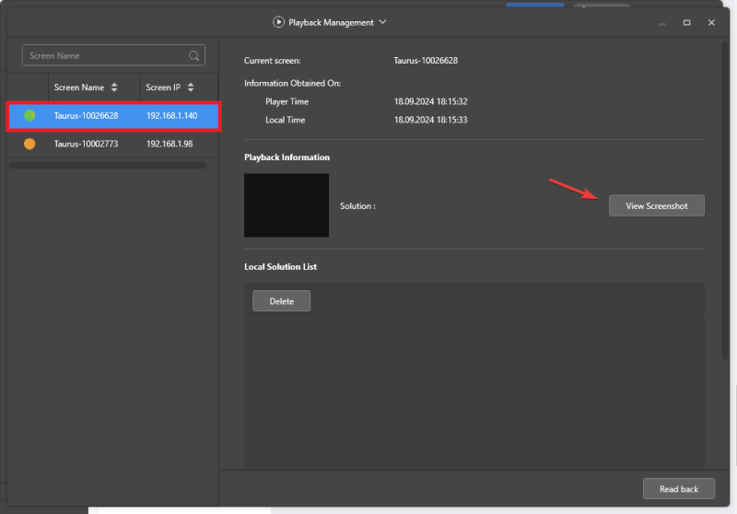
Task: Click the Playback Management play icon
Action: pyautogui.click(x=279, y=22)
